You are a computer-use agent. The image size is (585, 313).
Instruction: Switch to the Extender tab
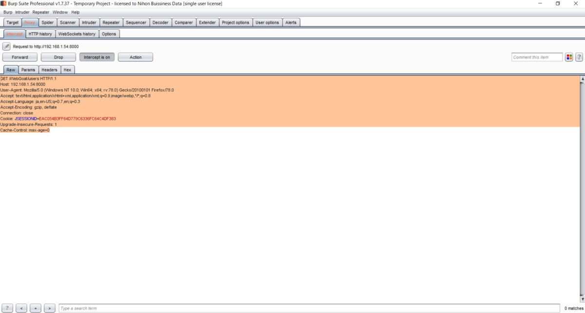click(x=207, y=22)
